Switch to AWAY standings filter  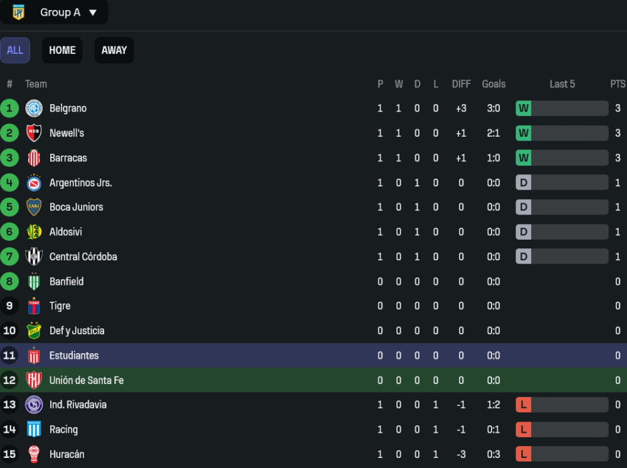tap(114, 50)
